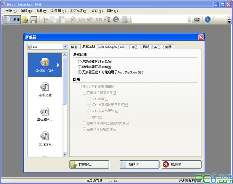The height and width of the screenshot is (184, 233).
Task: Toggle 导入区段时刷新编辑 checkbox
Action: [96, 86]
